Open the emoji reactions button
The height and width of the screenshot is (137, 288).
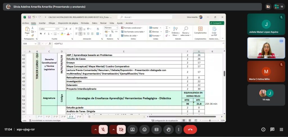[x=144, y=129]
